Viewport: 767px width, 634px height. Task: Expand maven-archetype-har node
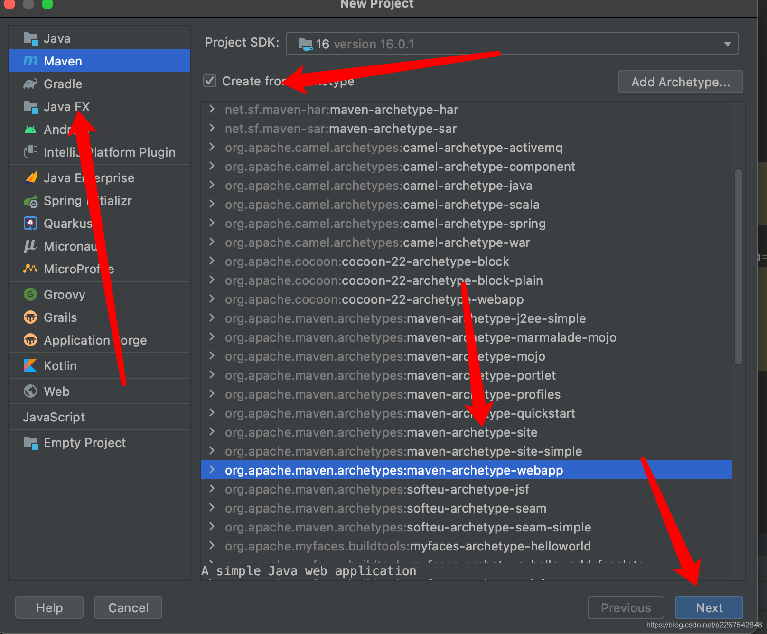pyautogui.click(x=212, y=109)
